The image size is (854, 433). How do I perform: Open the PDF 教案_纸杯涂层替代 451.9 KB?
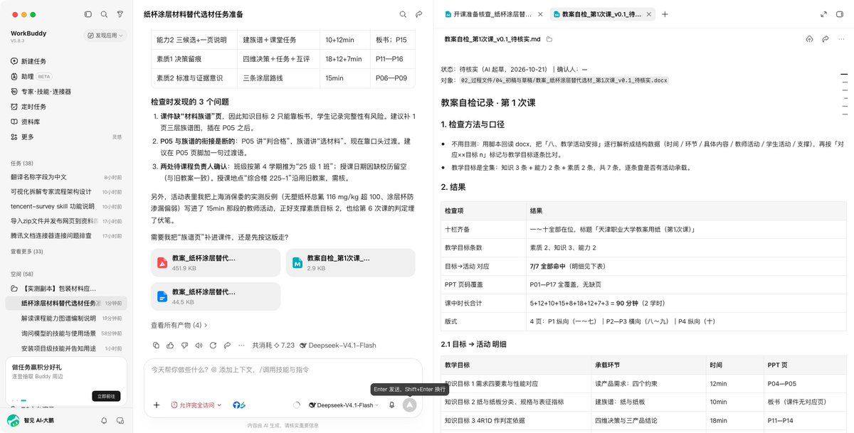click(x=216, y=262)
